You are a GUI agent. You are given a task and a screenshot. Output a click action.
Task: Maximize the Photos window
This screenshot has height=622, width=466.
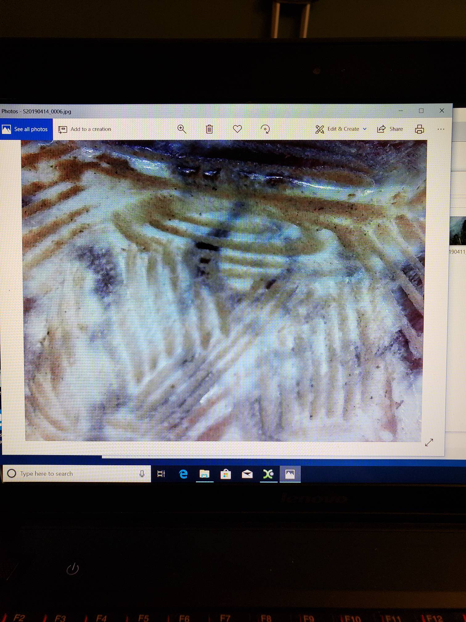pyautogui.click(x=421, y=111)
